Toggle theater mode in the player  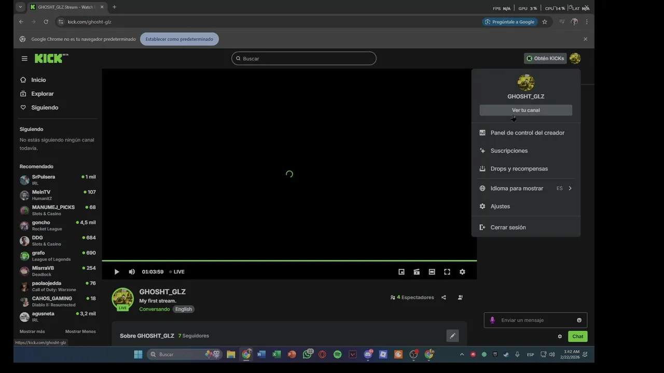tap(432, 272)
